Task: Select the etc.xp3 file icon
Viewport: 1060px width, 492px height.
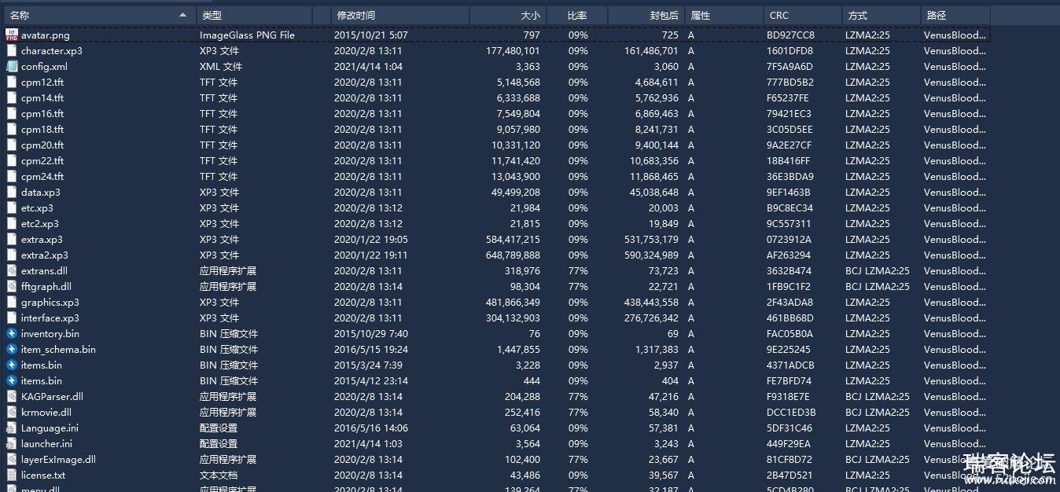Action: [12, 207]
